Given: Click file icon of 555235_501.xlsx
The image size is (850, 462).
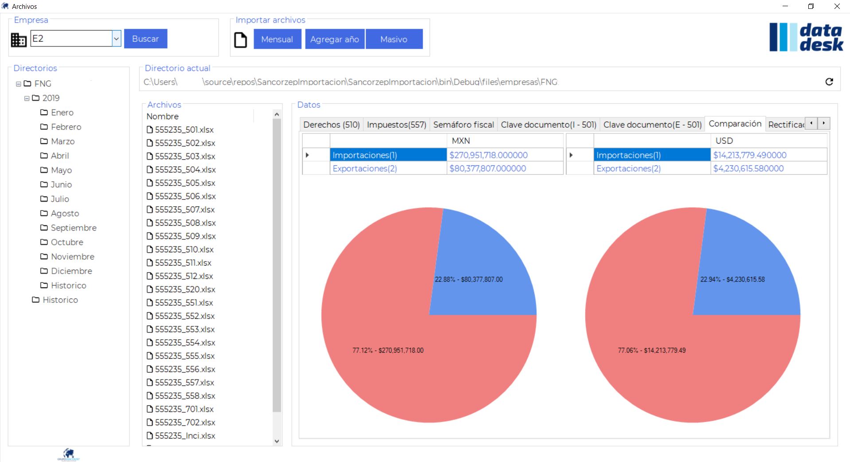Looking at the screenshot, I should click(x=150, y=130).
